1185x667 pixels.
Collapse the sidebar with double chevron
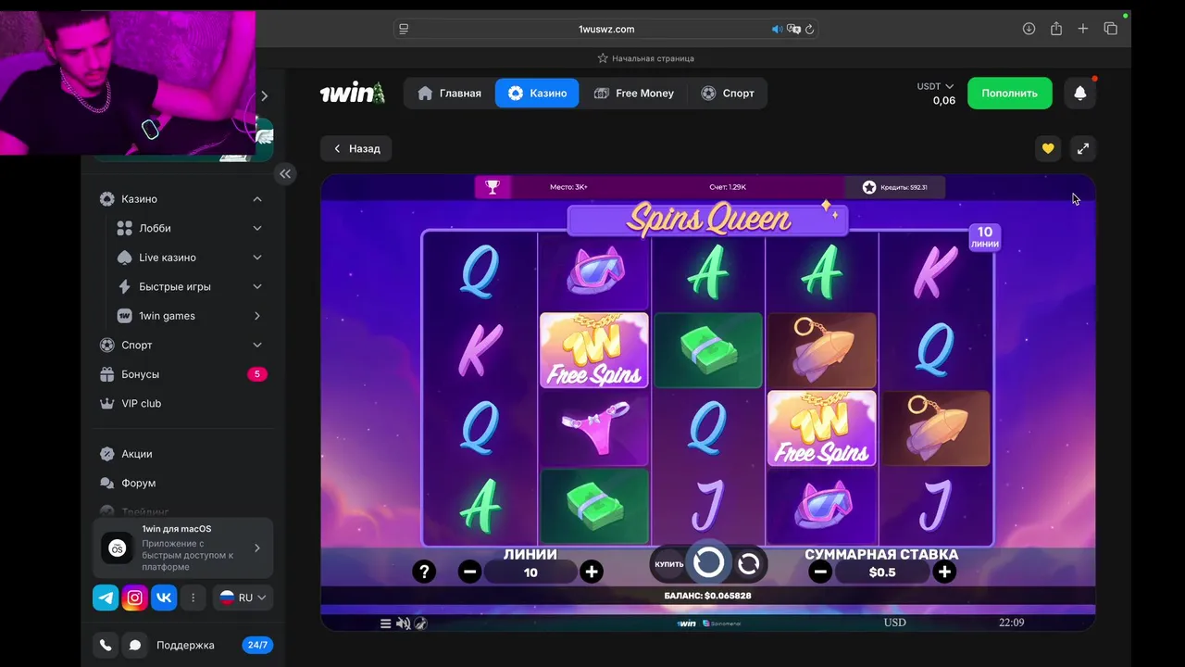pos(285,173)
